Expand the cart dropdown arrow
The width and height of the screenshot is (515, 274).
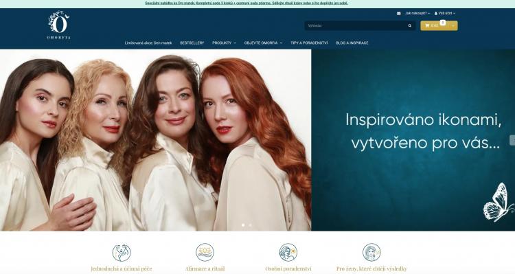[x=453, y=25]
